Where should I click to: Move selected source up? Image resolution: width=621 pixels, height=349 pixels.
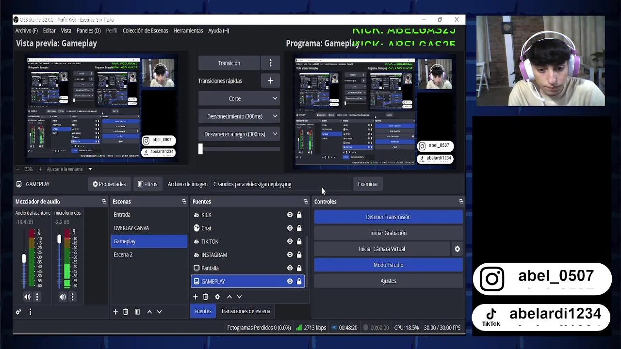point(229,297)
